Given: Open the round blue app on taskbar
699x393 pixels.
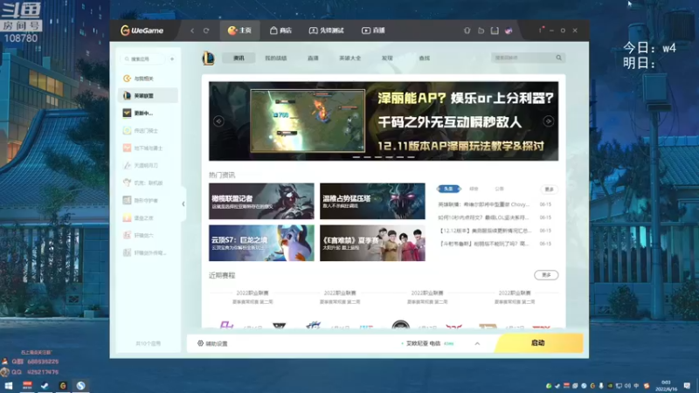Looking at the screenshot, I should [80, 386].
